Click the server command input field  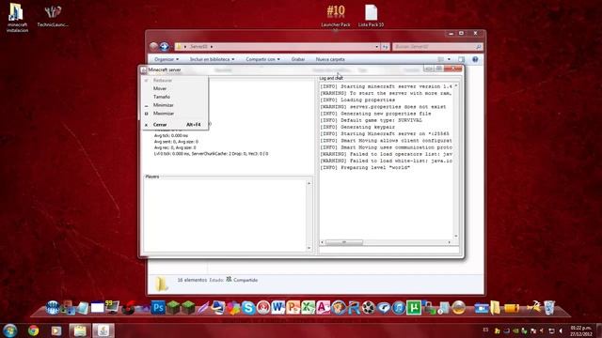point(388,251)
